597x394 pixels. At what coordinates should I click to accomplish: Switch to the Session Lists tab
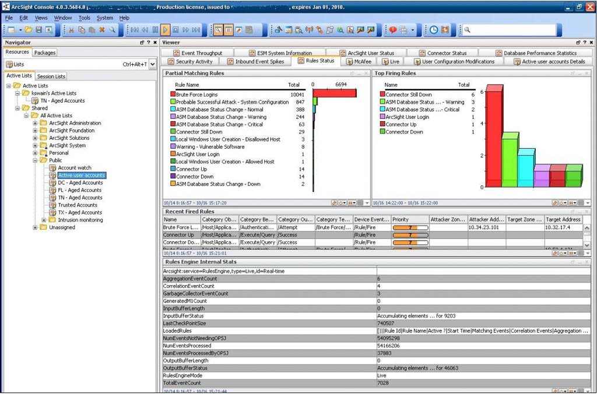(51, 76)
